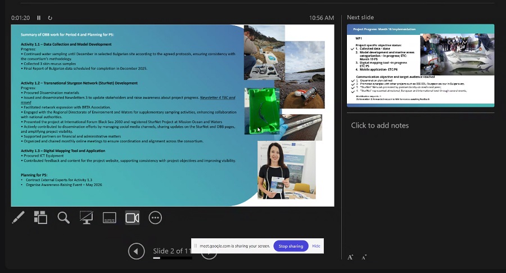Screen dimensions: 506x273
Task: Click the next slide preview thumbnail
Action: point(421,65)
